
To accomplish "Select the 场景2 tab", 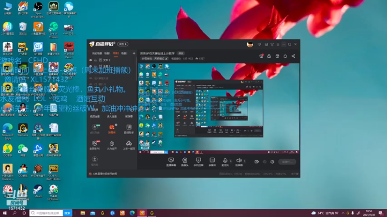I will tap(116, 53).
